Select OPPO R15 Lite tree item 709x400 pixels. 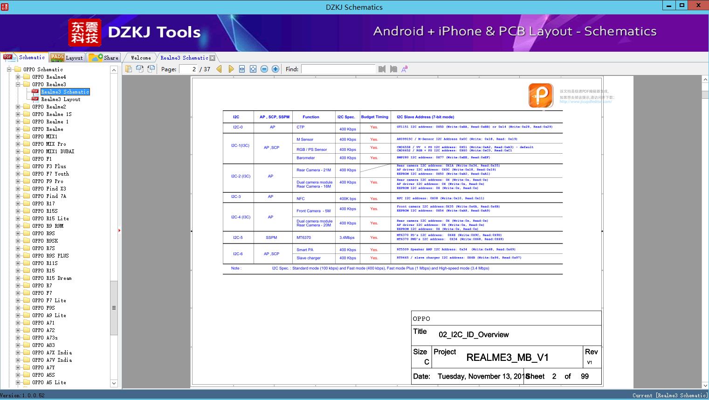point(50,218)
